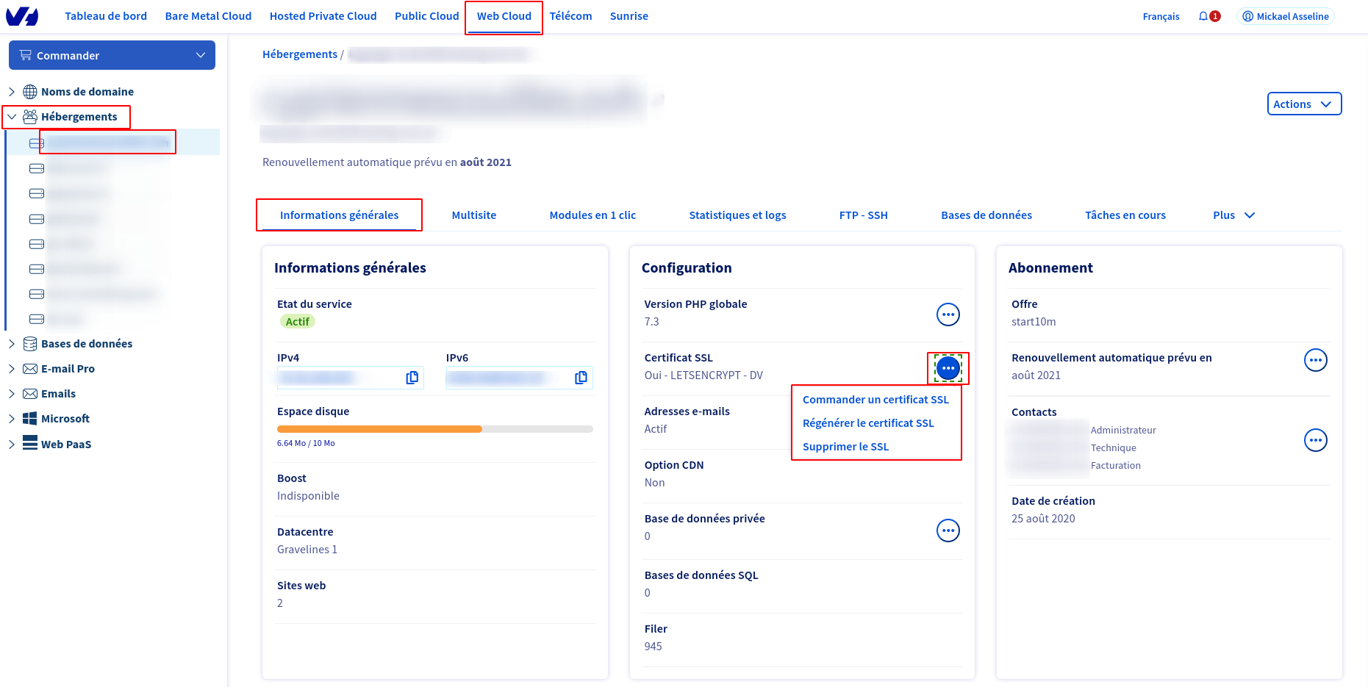Expand the Noms de domaine tree
This screenshot has height=687, width=1368.
pyautogui.click(x=12, y=92)
